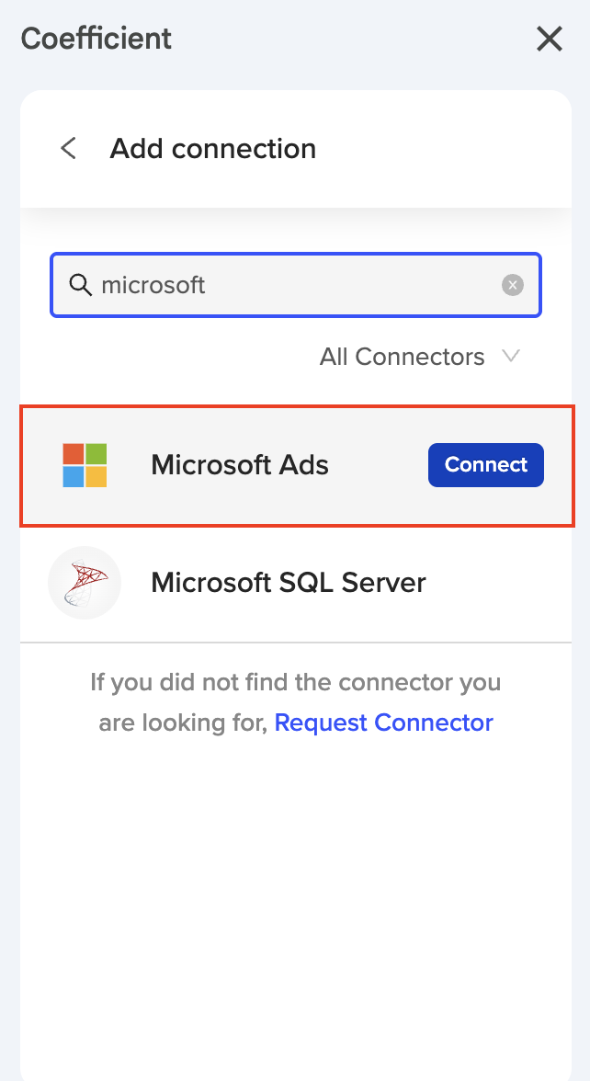
Task: Click the Microsoft Ads four-color logo
Action: [x=85, y=465]
